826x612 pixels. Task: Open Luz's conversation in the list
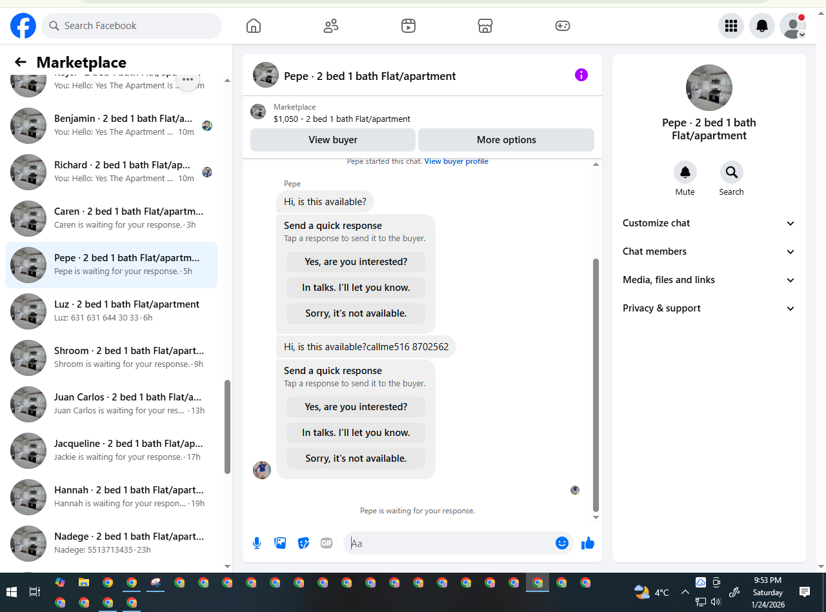click(111, 311)
